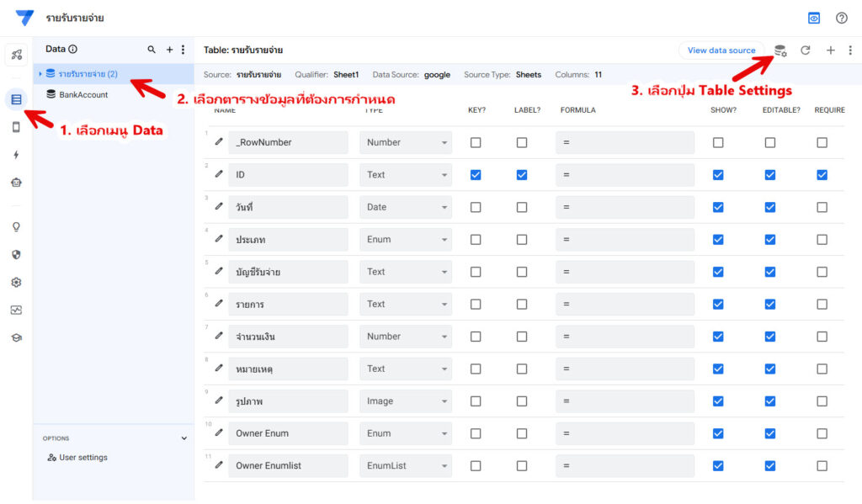Edit the _RowNumber column name field

pyautogui.click(x=288, y=142)
